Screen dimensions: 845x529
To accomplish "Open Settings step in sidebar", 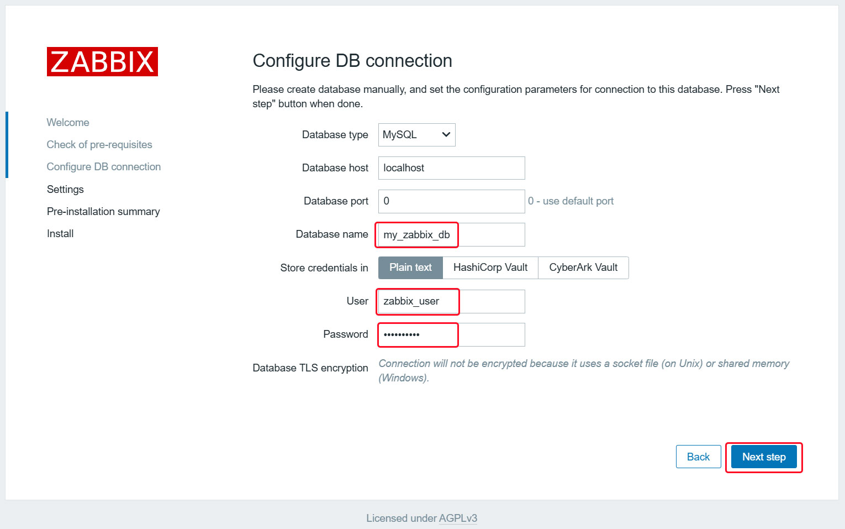I will [x=65, y=190].
